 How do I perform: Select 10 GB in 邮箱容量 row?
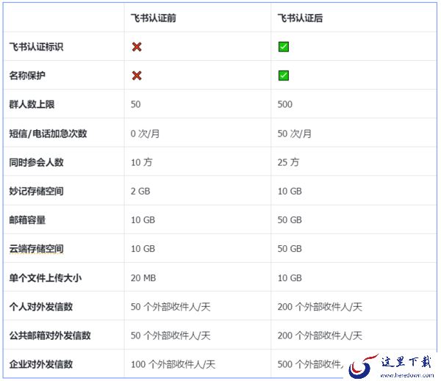pos(143,219)
